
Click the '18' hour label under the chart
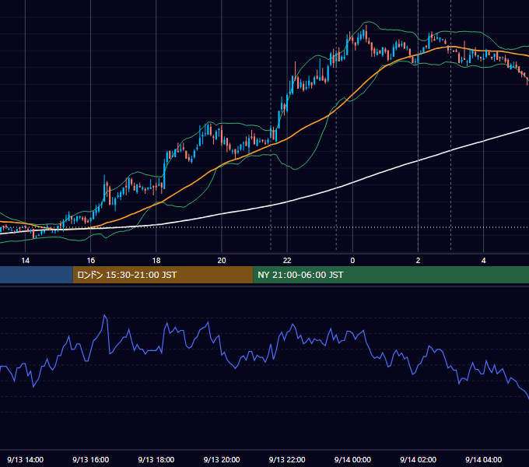(x=156, y=261)
